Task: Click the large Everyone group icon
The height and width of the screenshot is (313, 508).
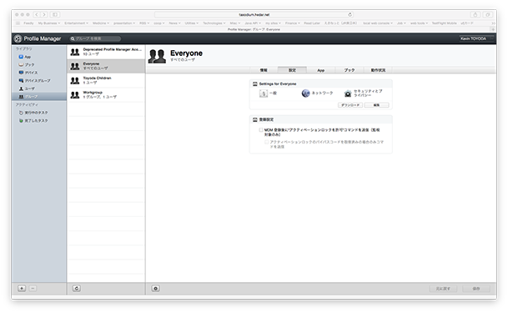Action: (157, 56)
